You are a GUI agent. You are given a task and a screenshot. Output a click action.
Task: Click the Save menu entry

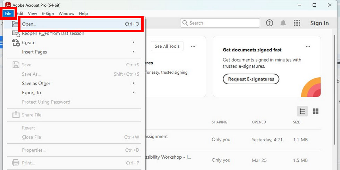pyautogui.click(x=74, y=65)
